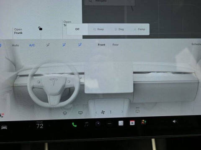Open the green Phone app
The image size is (201, 150).
point(75,125)
